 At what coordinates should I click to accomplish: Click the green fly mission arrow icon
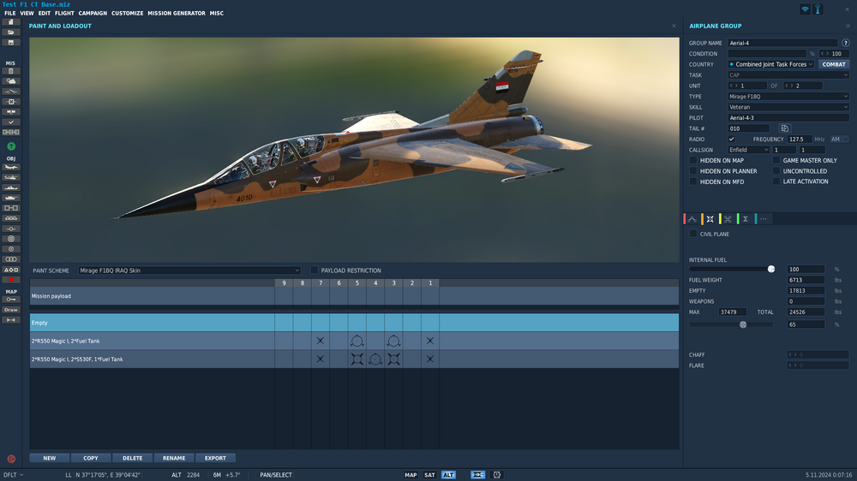click(x=11, y=146)
